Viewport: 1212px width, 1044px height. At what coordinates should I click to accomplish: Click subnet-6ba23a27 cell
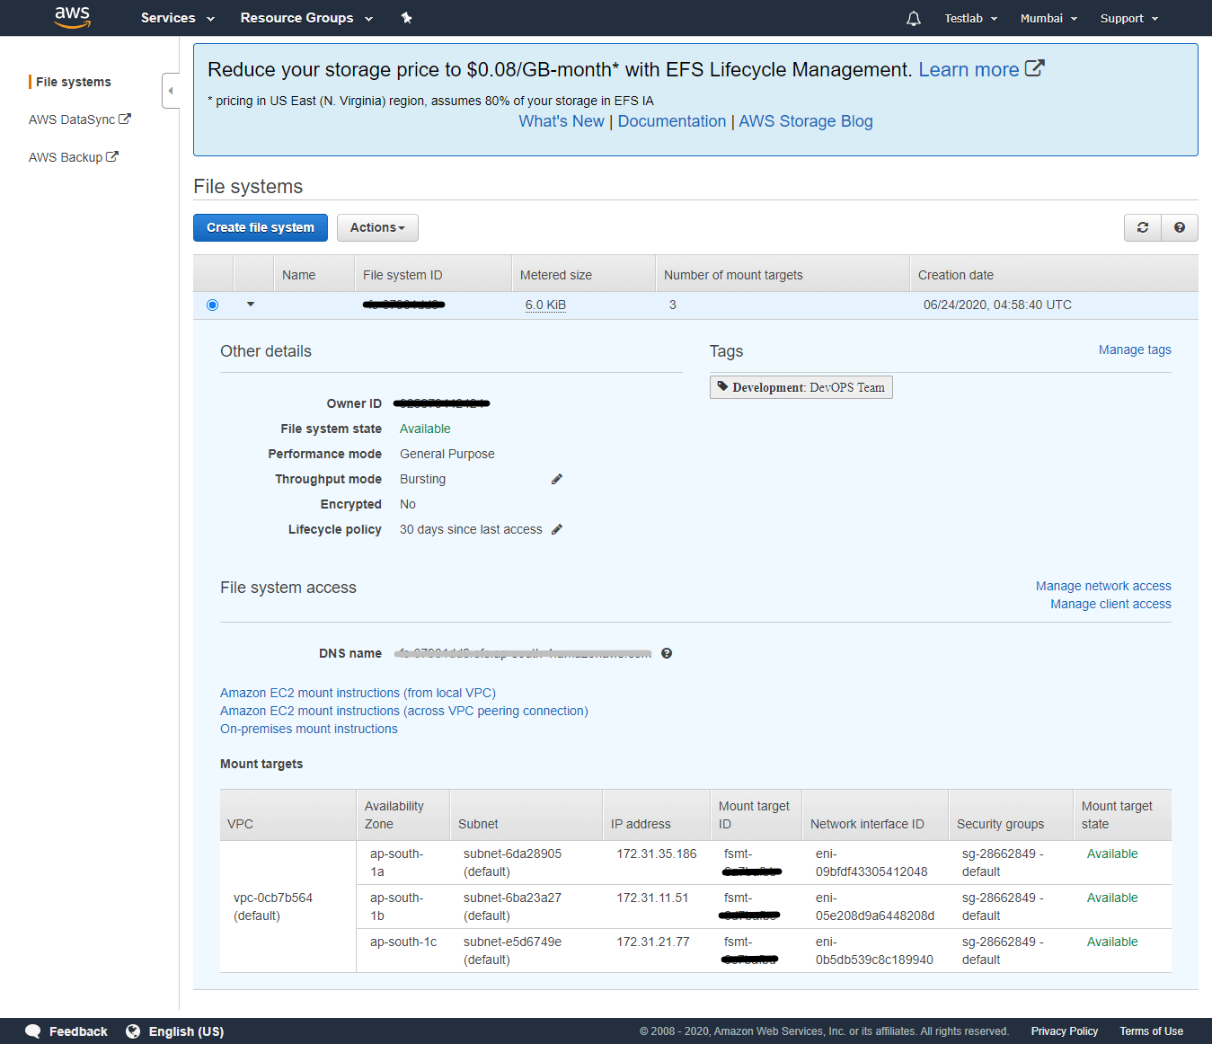pos(512,907)
